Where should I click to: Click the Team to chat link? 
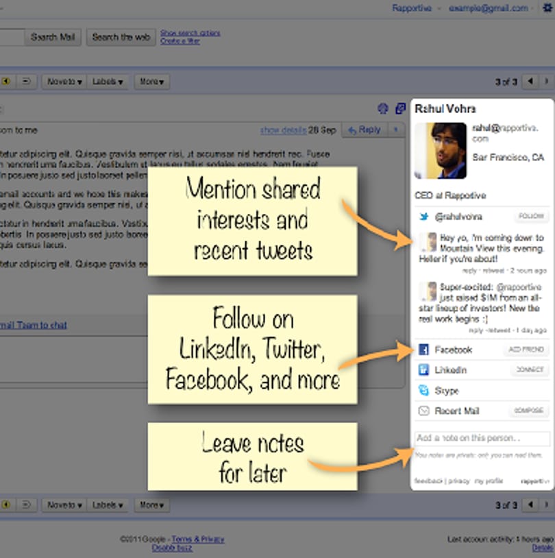pyautogui.click(x=34, y=325)
